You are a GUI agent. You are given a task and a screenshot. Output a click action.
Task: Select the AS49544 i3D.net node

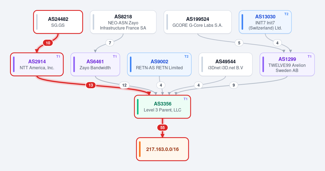[x=226, y=64]
